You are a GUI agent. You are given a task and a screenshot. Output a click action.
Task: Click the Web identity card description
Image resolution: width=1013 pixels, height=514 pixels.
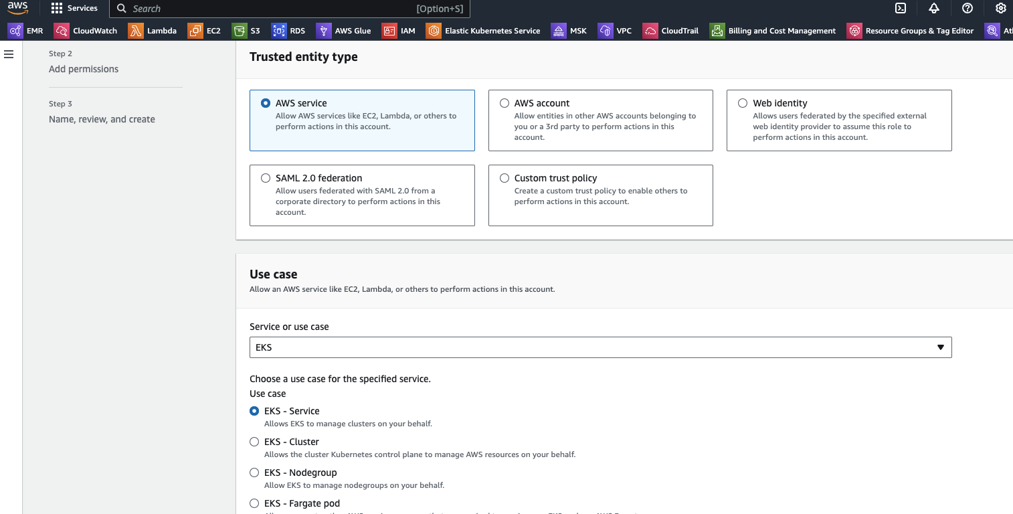point(840,126)
